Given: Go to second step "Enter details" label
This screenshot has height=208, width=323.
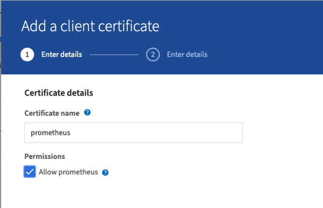Looking at the screenshot, I should (187, 54).
